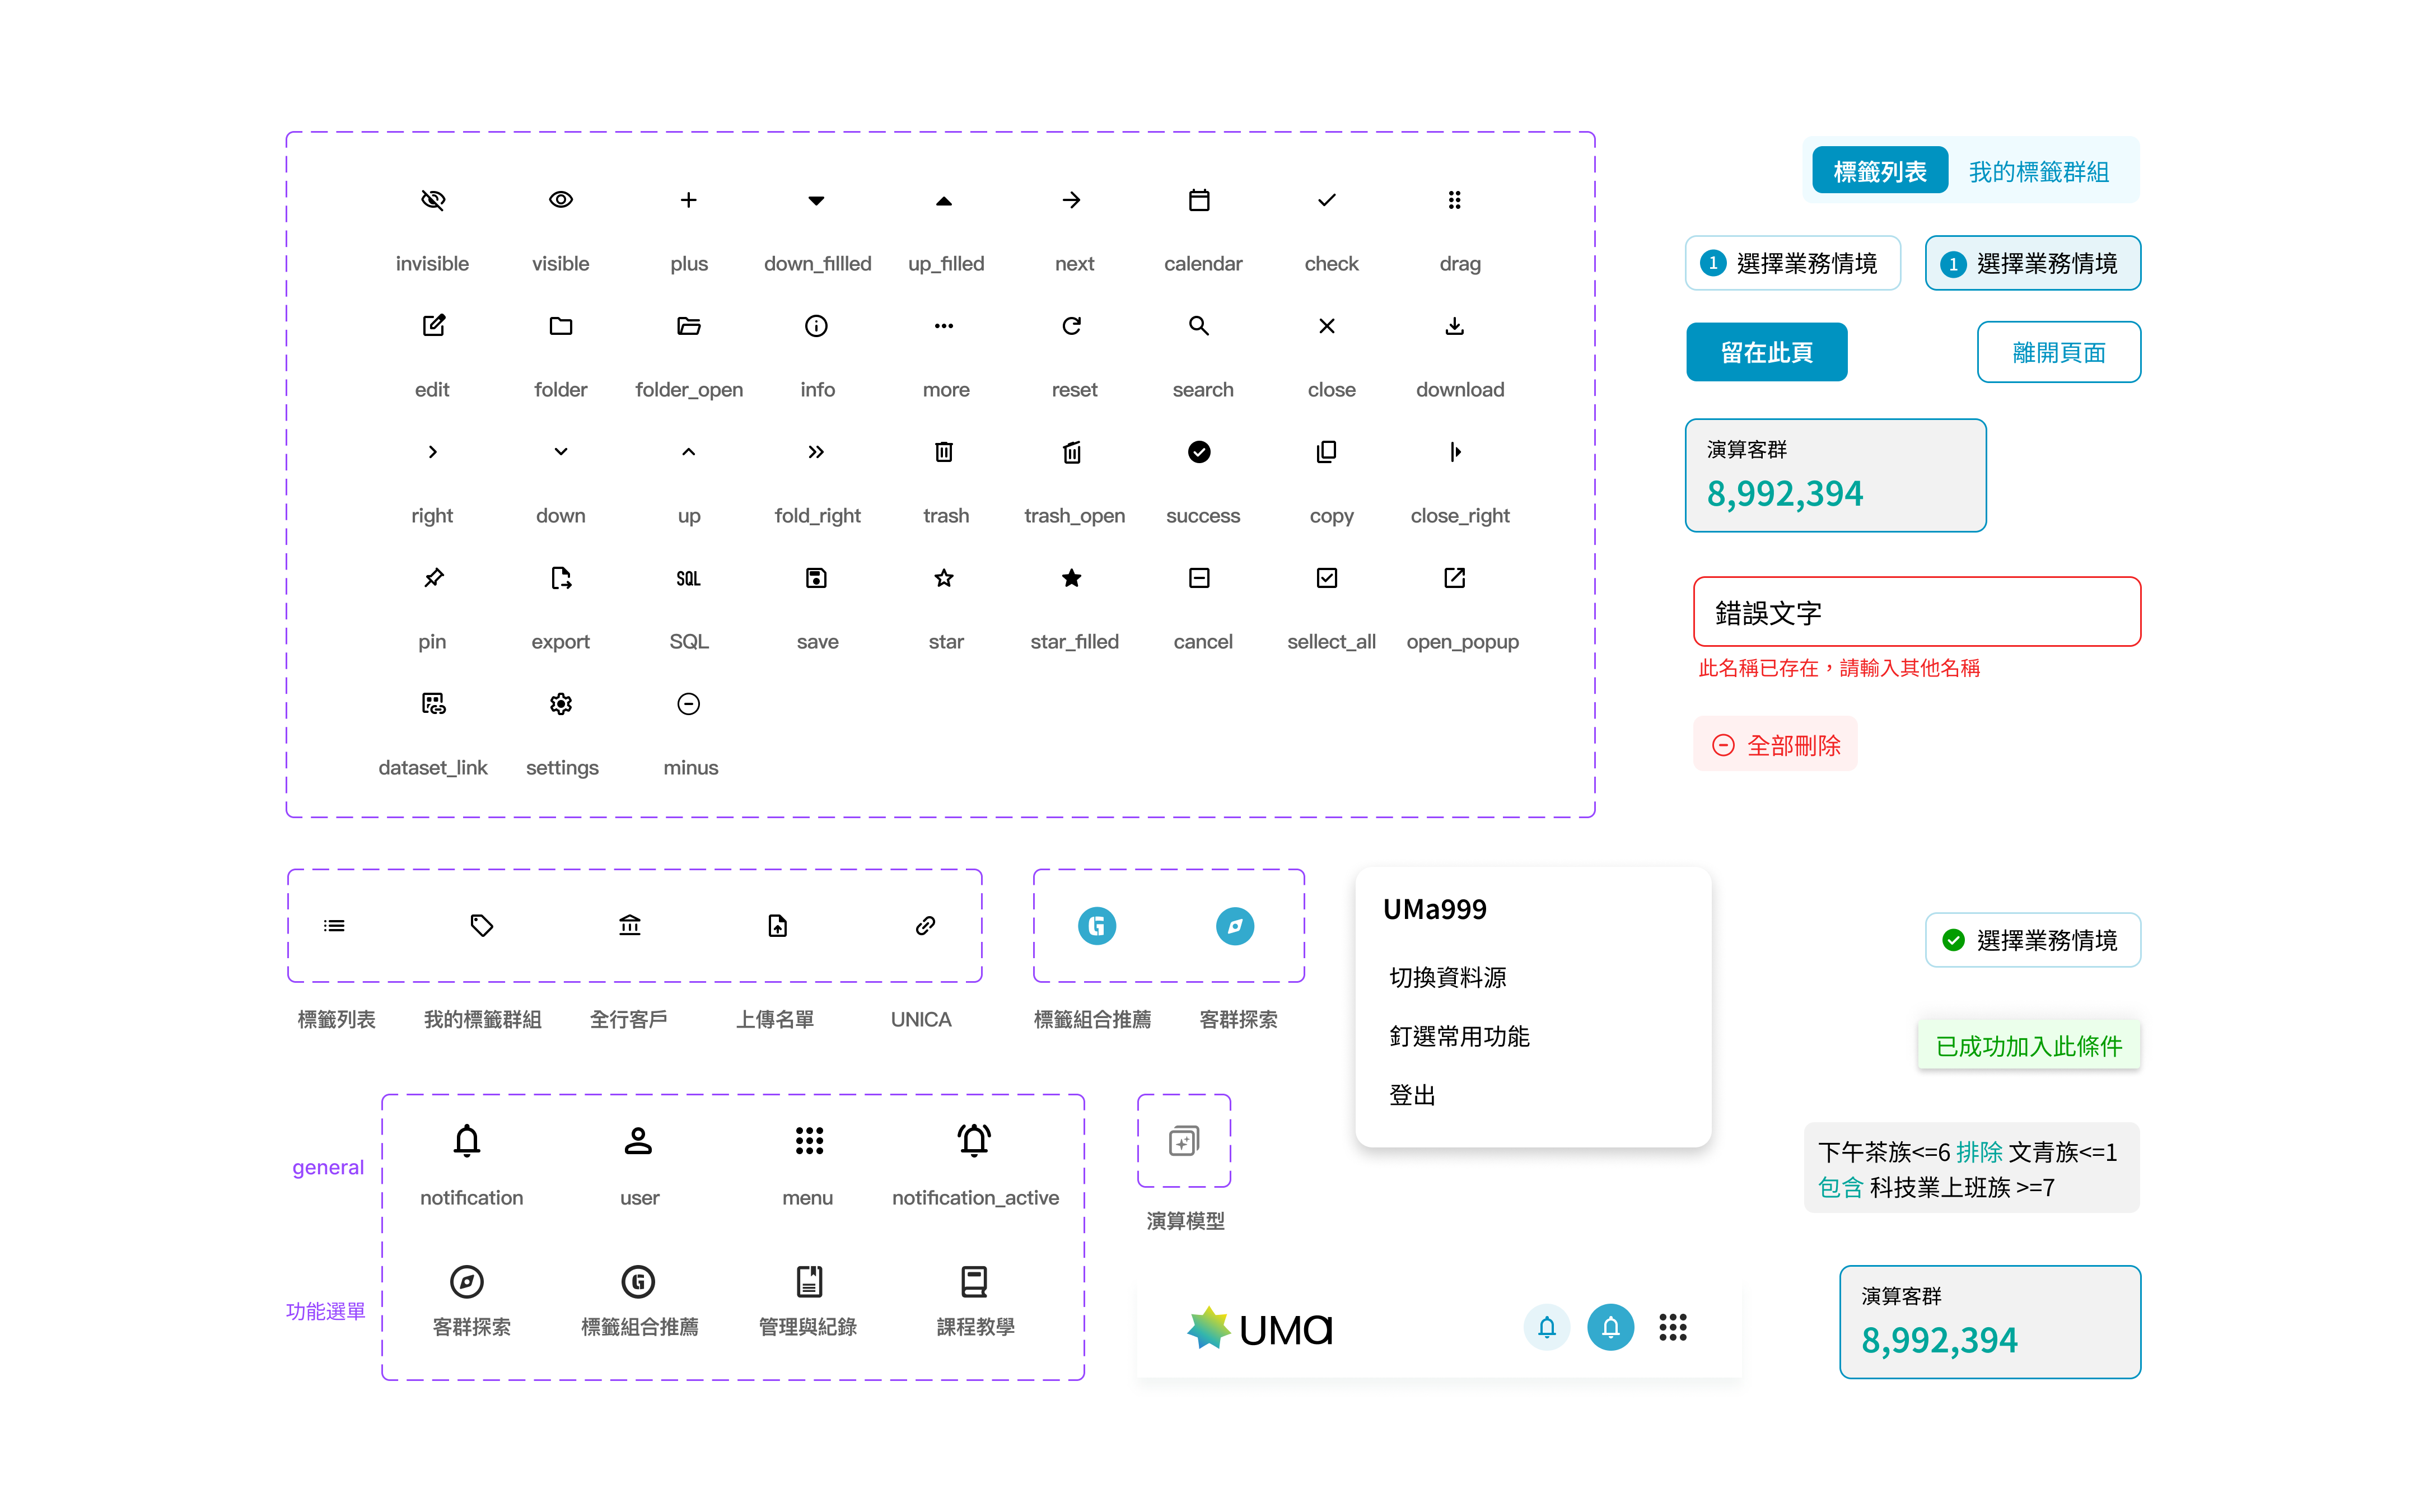Click the sellect_all checkbox icon
Viewport: 2419px width, 1512px height.
(x=1327, y=578)
